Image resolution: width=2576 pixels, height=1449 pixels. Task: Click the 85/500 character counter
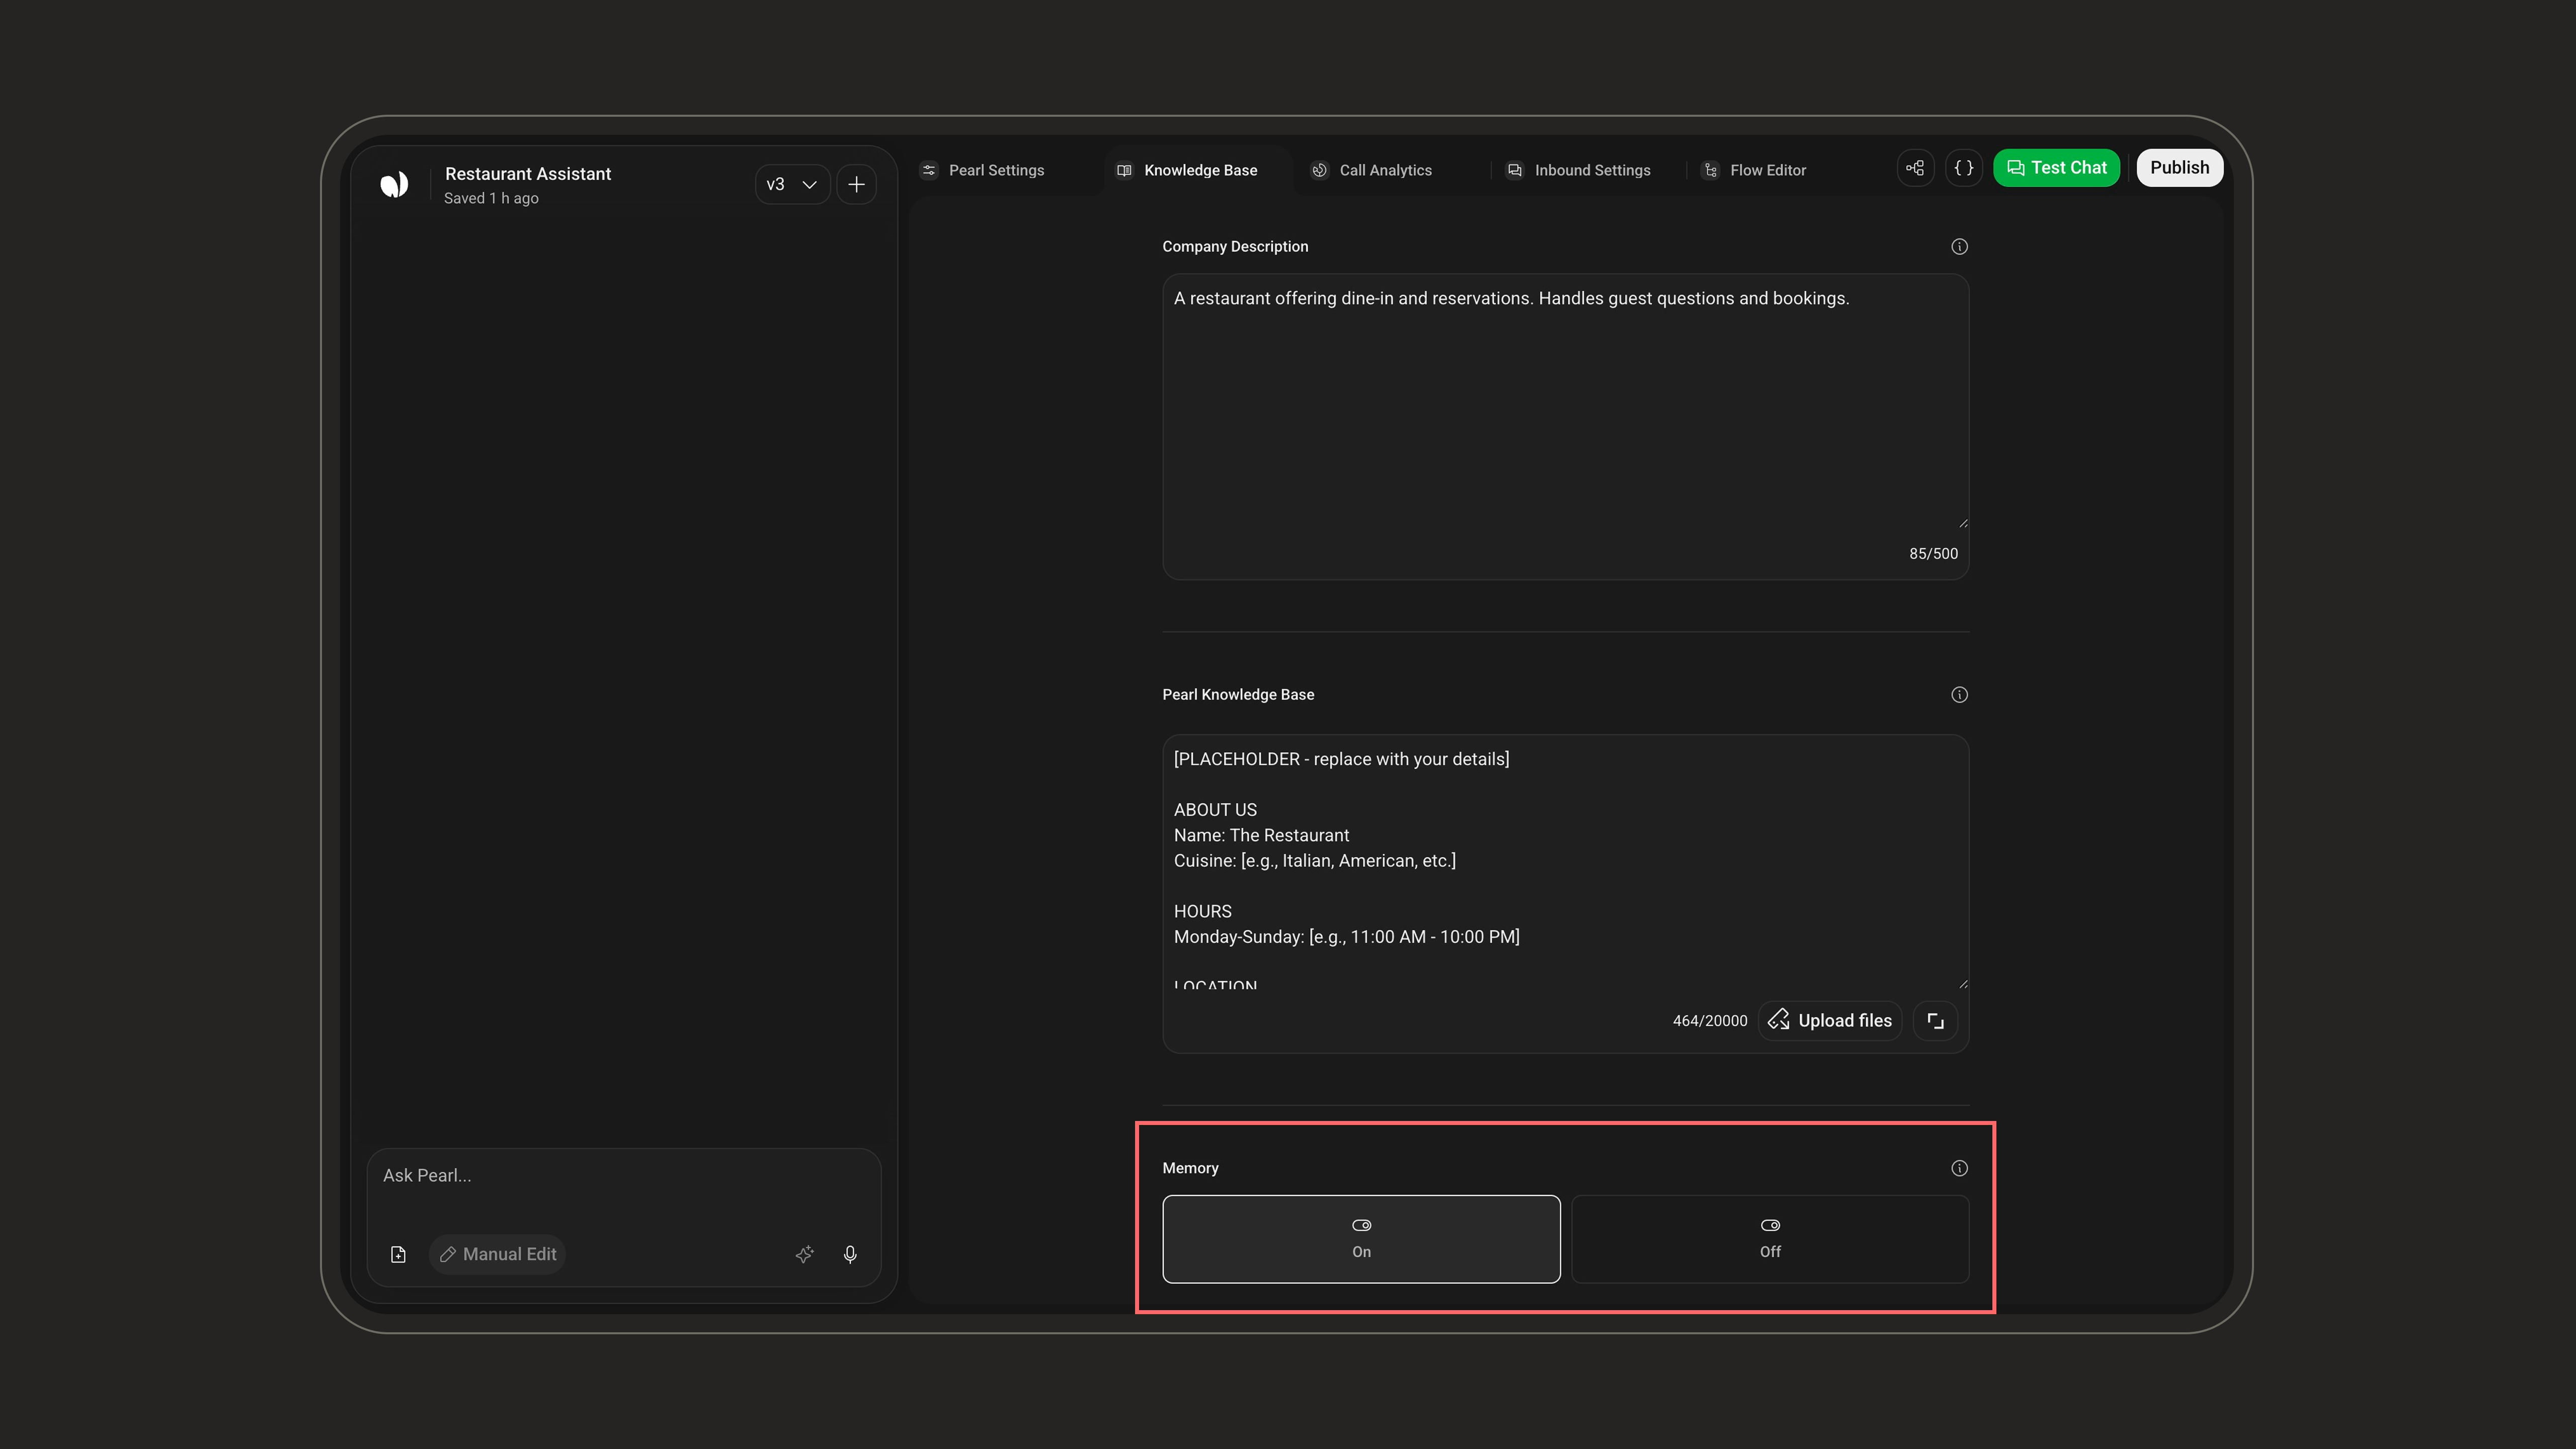click(1933, 554)
